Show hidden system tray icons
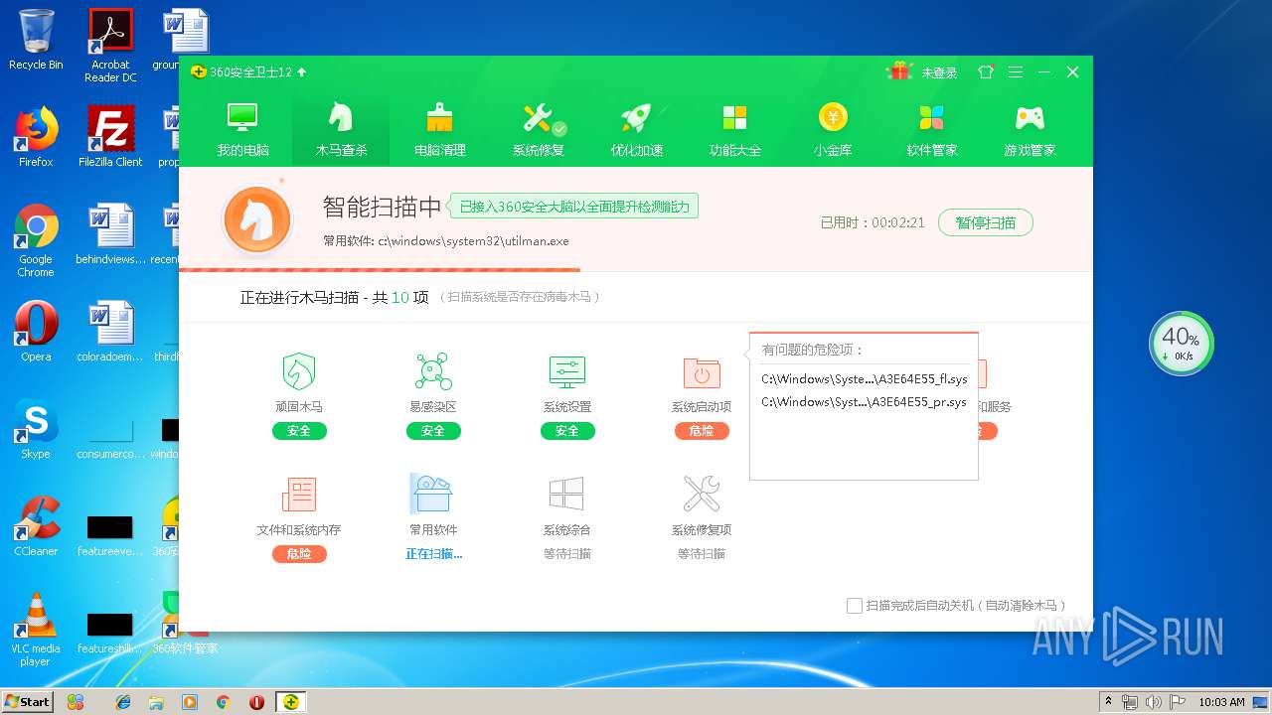Image resolution: width=1272 pixels, height=715 pixels. point(1108,702)
